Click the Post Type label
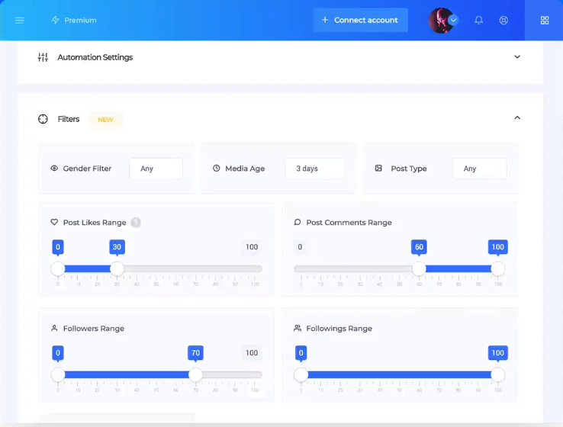 (x=409, y=169)
